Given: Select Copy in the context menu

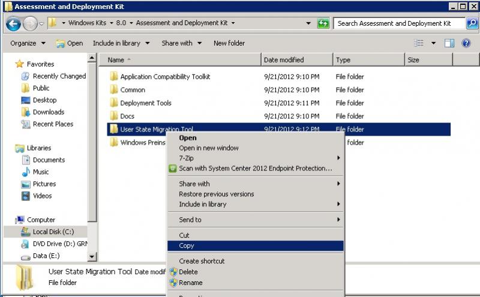Looking at the screenshot, I should click(x=256, y=245).
